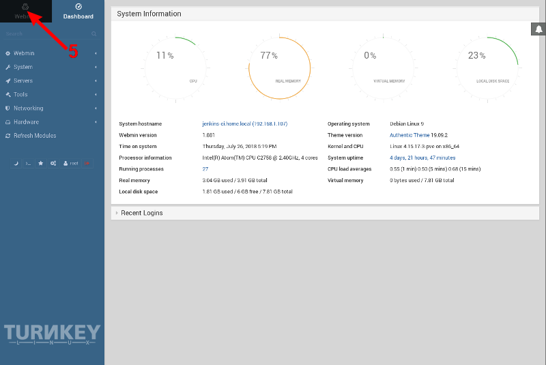Open the command shell terminal icon
The image size is (546, 365).
[28, 164]
